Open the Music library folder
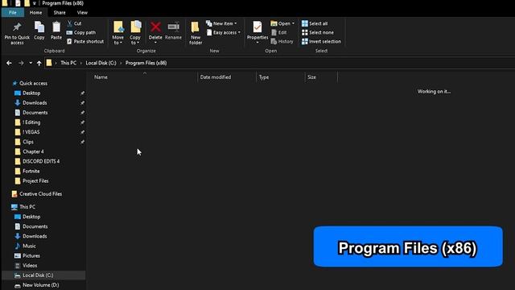The height and width of the screenshot is (290, 515). (29, 246)
